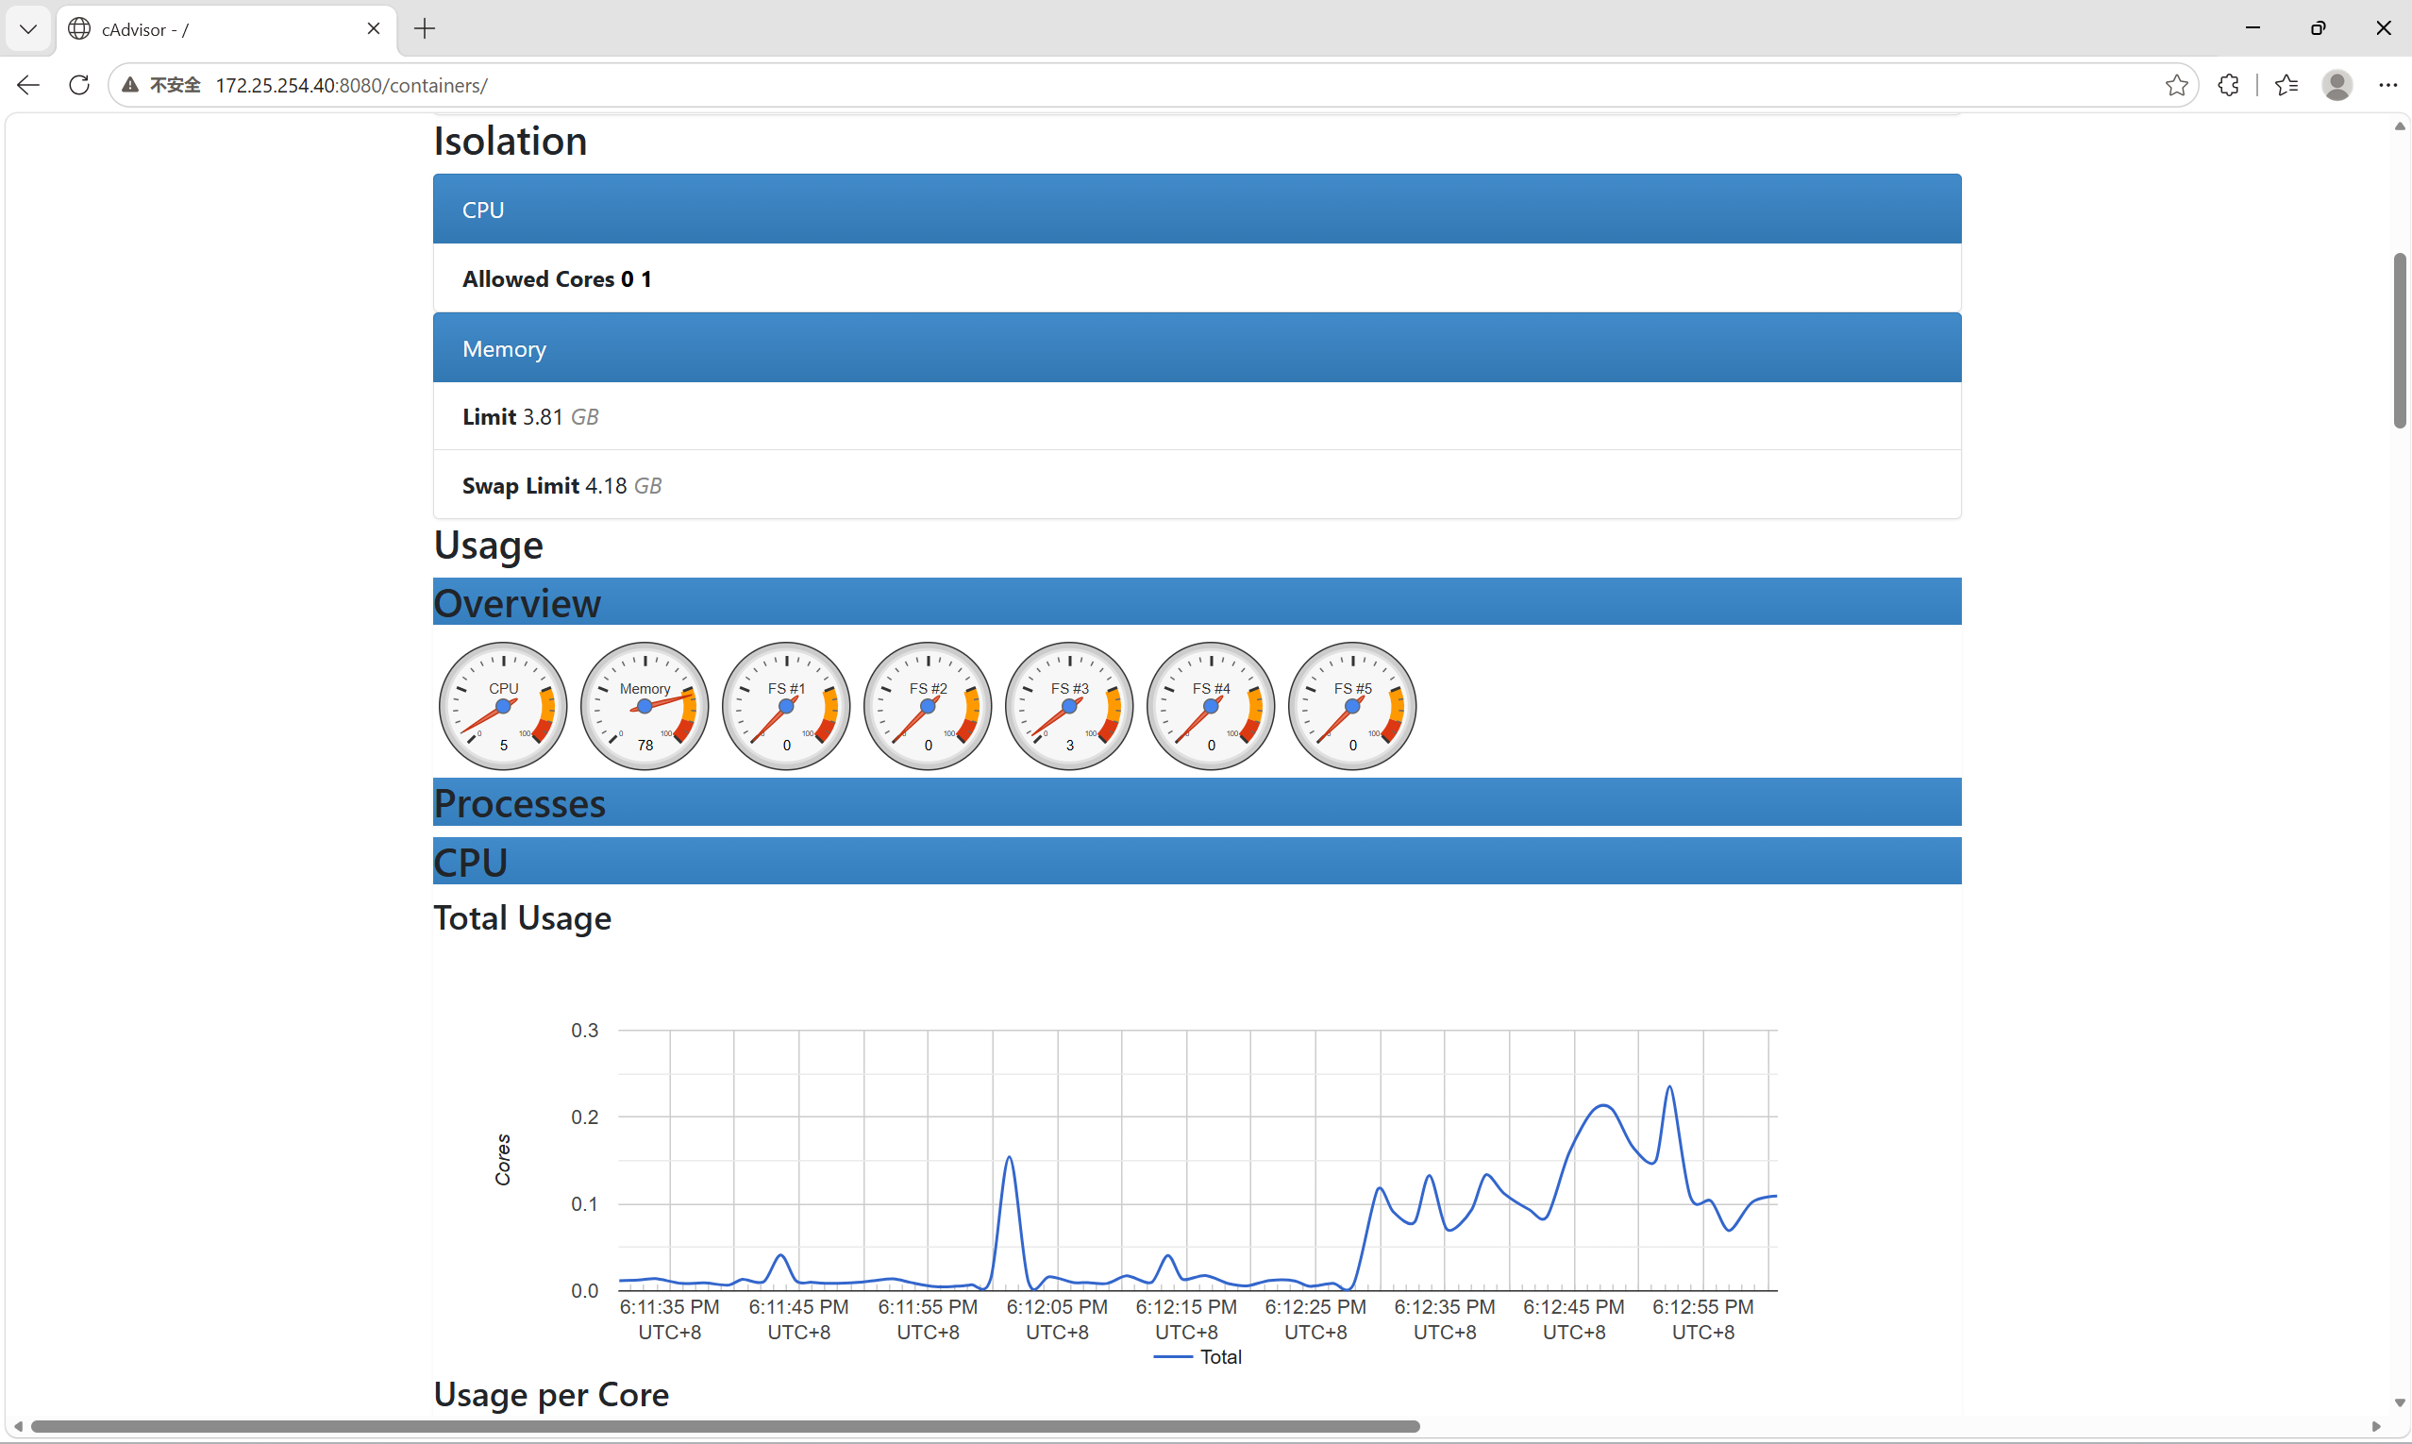Click the scroll left arrow

point(18,1426)
